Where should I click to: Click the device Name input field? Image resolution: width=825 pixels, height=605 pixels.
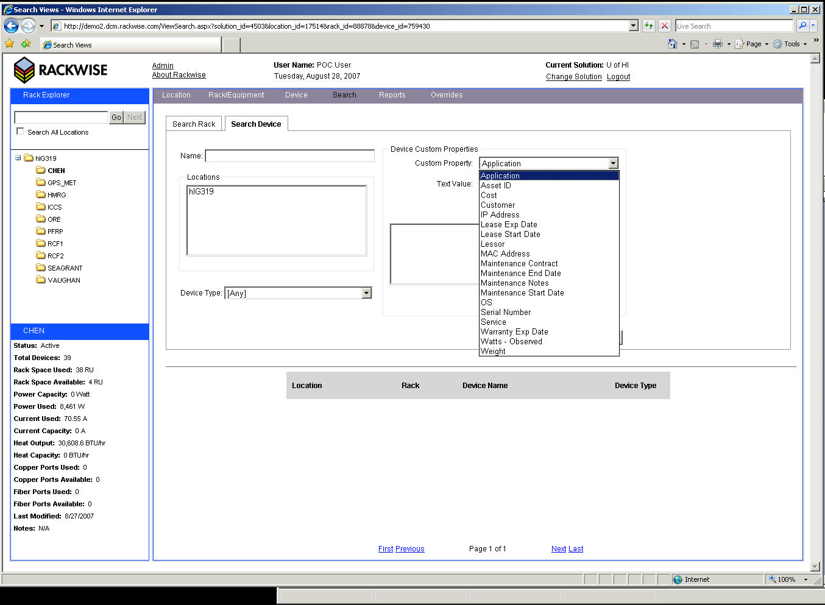pyautogui.click(x=290, y=156)
